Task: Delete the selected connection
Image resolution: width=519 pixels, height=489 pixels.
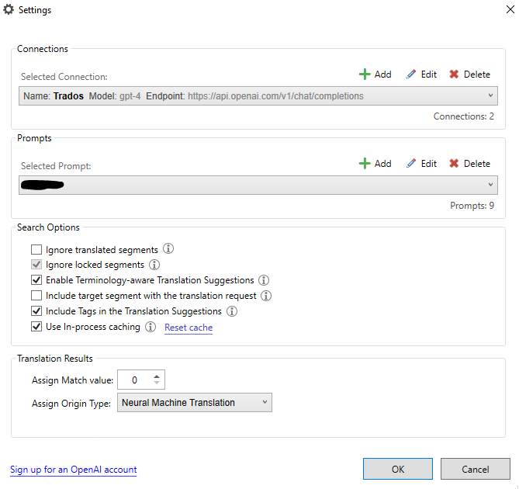Action: pyautogui.click(x=469, y=75)
